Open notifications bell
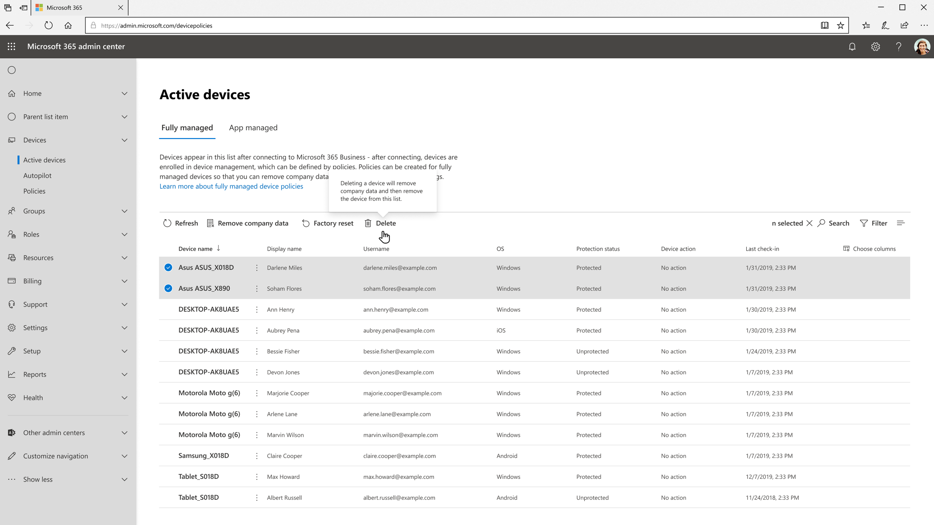 point(852,47)
